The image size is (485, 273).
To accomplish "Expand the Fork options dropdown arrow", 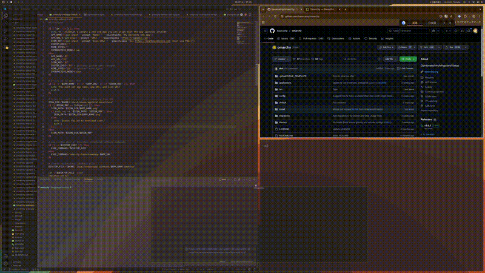I will click(439, 47).
